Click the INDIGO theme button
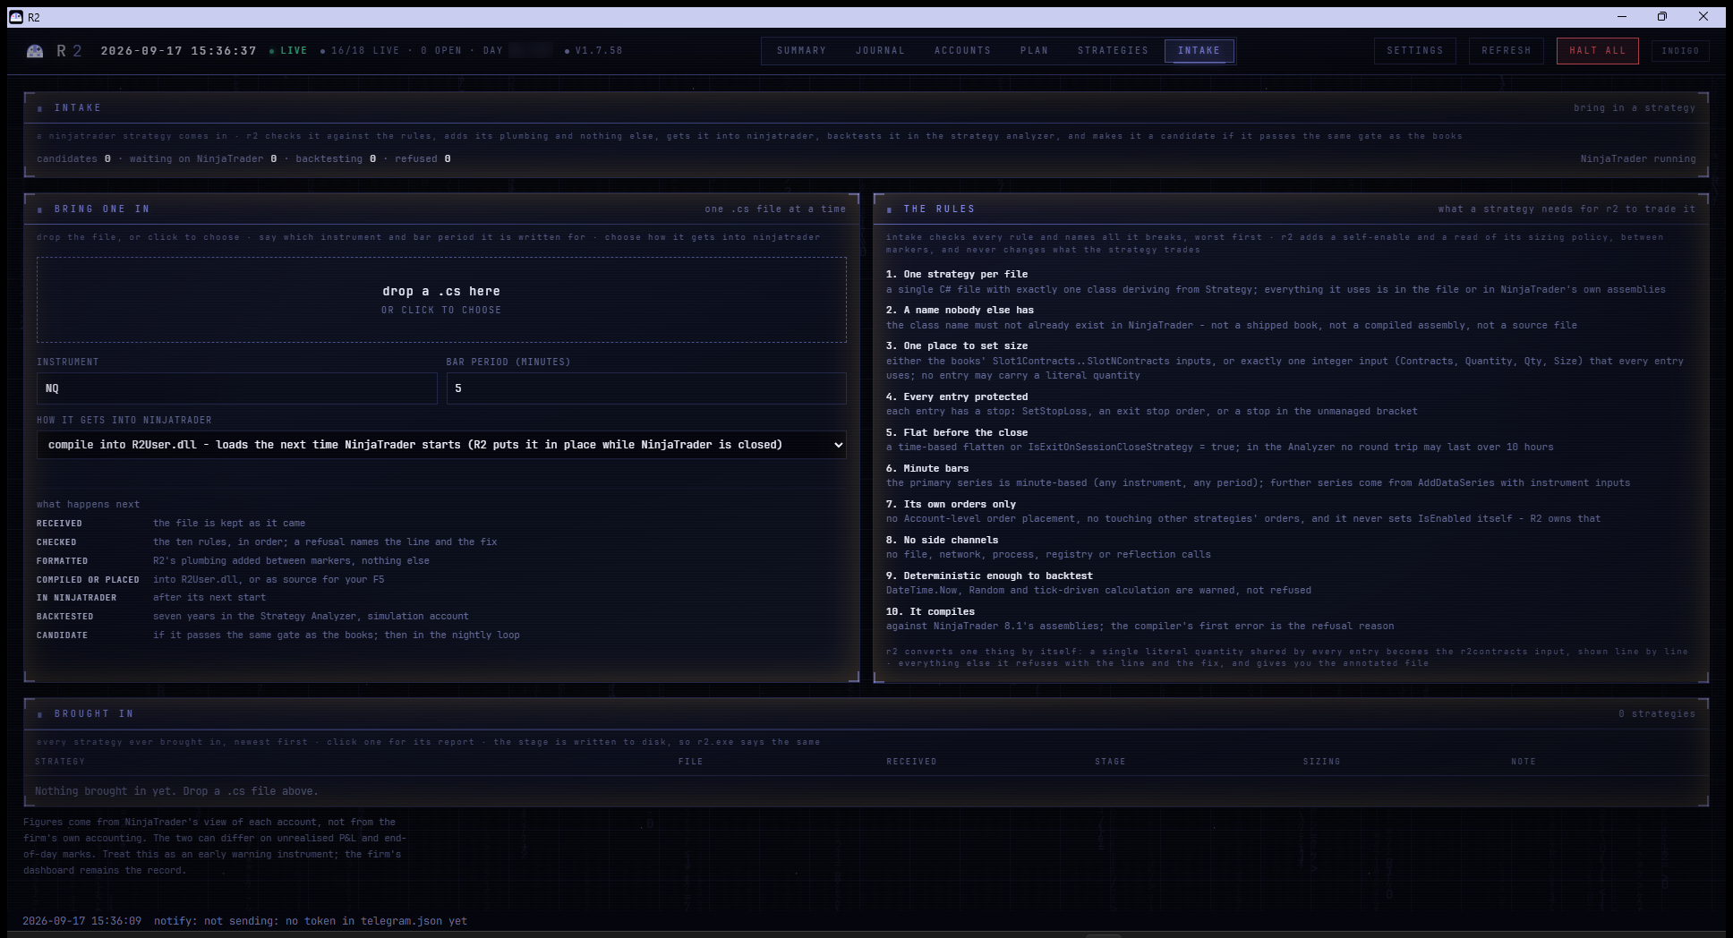 pos(1680,51)
